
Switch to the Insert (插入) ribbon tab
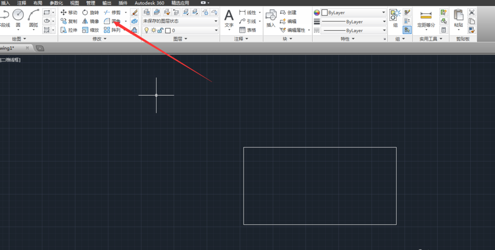5,3
